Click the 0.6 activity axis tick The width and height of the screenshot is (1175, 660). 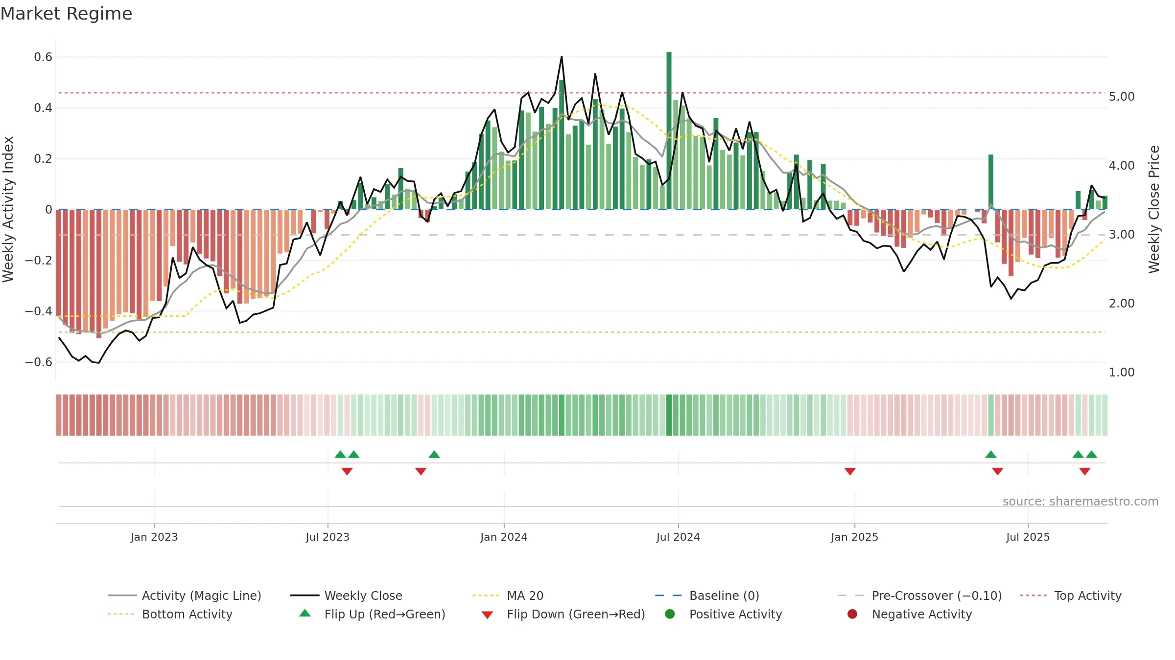43,57
